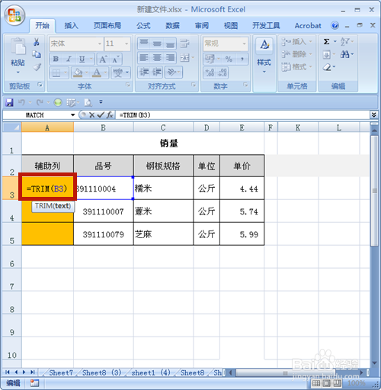Image resolution: width=381 pixels, height=390 pixels.
Task: Click the increase decimal icon
Action: click(210, 73)
